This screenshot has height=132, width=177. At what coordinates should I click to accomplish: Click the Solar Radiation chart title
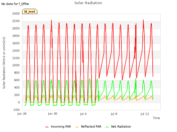coord(88,3)
